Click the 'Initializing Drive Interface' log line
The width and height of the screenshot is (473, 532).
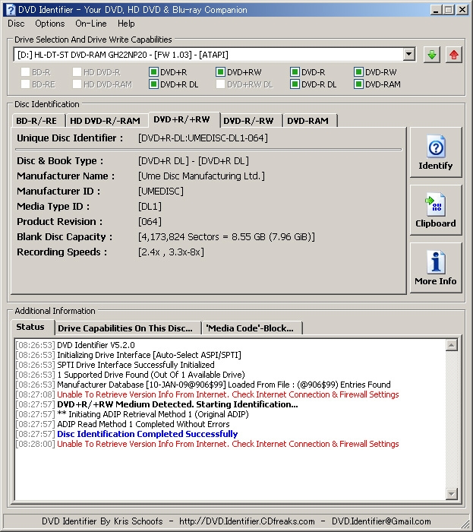(149, 355)
